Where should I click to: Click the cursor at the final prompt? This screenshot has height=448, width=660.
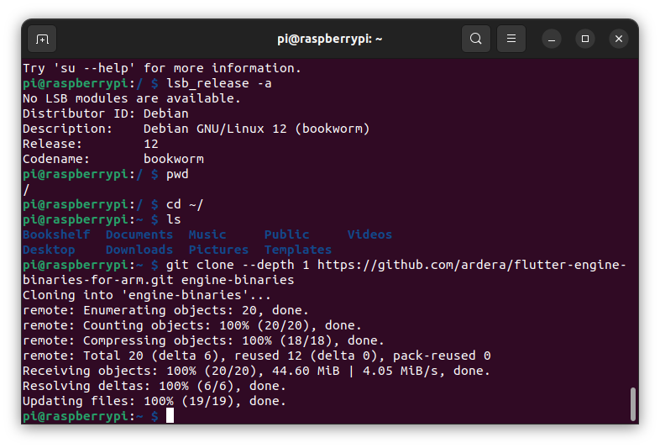(x=170, y=416)
